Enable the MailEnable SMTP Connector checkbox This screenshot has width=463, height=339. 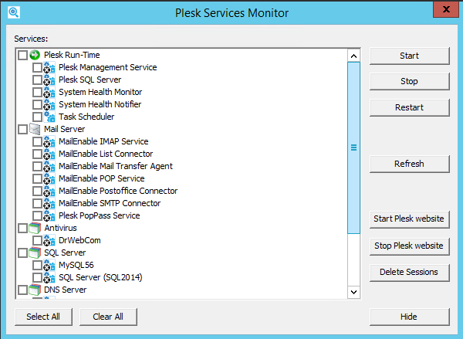point(37,203)
